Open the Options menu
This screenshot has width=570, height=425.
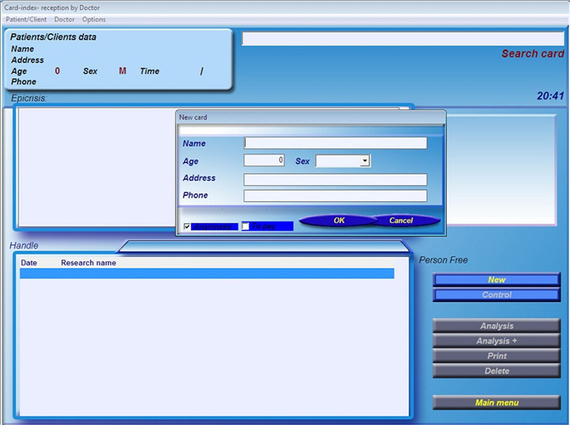94,19
